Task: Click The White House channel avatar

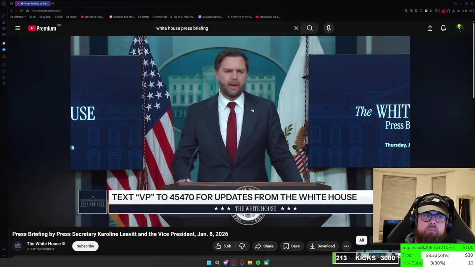Action: coord(18,246)
